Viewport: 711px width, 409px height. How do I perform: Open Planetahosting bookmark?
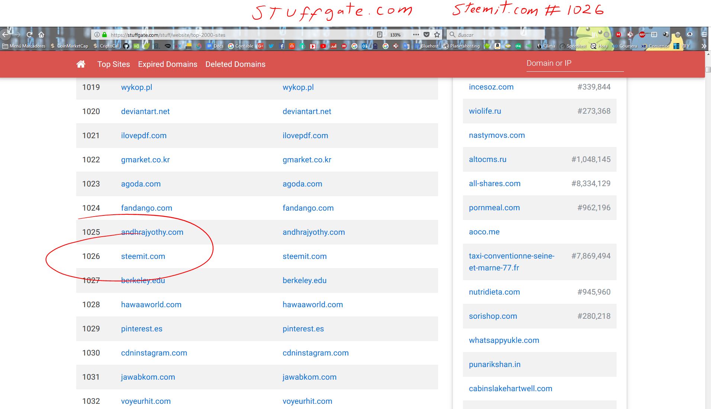[461, 46]
